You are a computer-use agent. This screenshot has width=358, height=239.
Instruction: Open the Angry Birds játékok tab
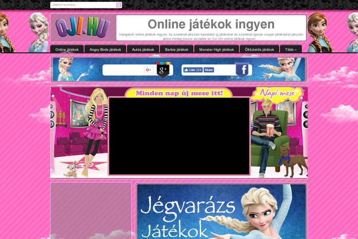[x=105, y=50]
